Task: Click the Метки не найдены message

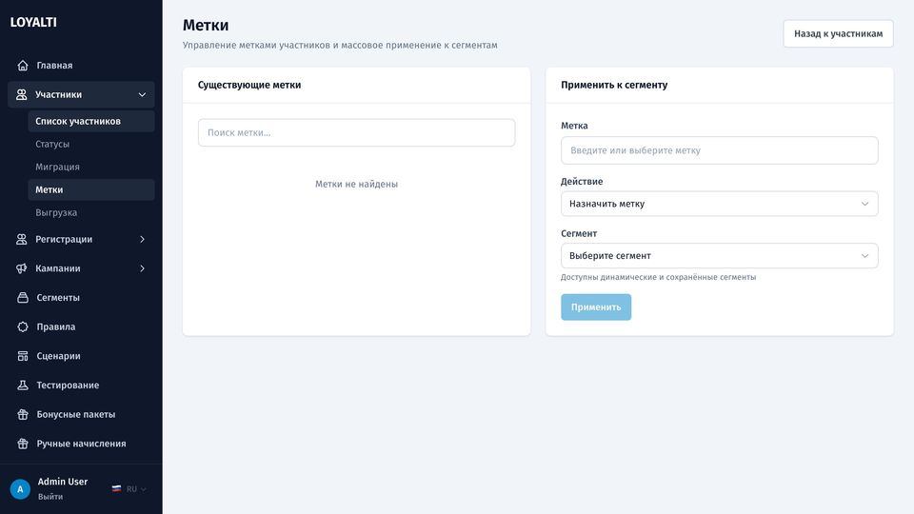Action: coord(357,184)
